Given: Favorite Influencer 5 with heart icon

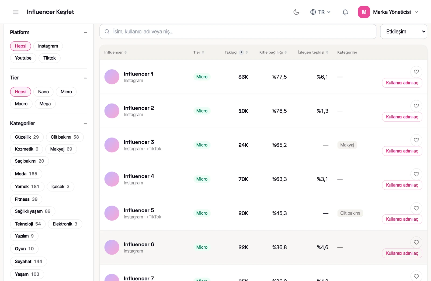Looking at the screenshot, I should (x=416, y=208).
